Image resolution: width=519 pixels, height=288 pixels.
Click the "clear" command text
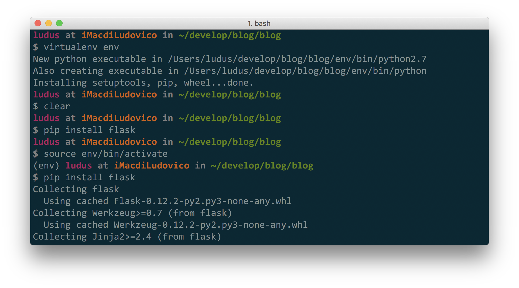[57, 106]
